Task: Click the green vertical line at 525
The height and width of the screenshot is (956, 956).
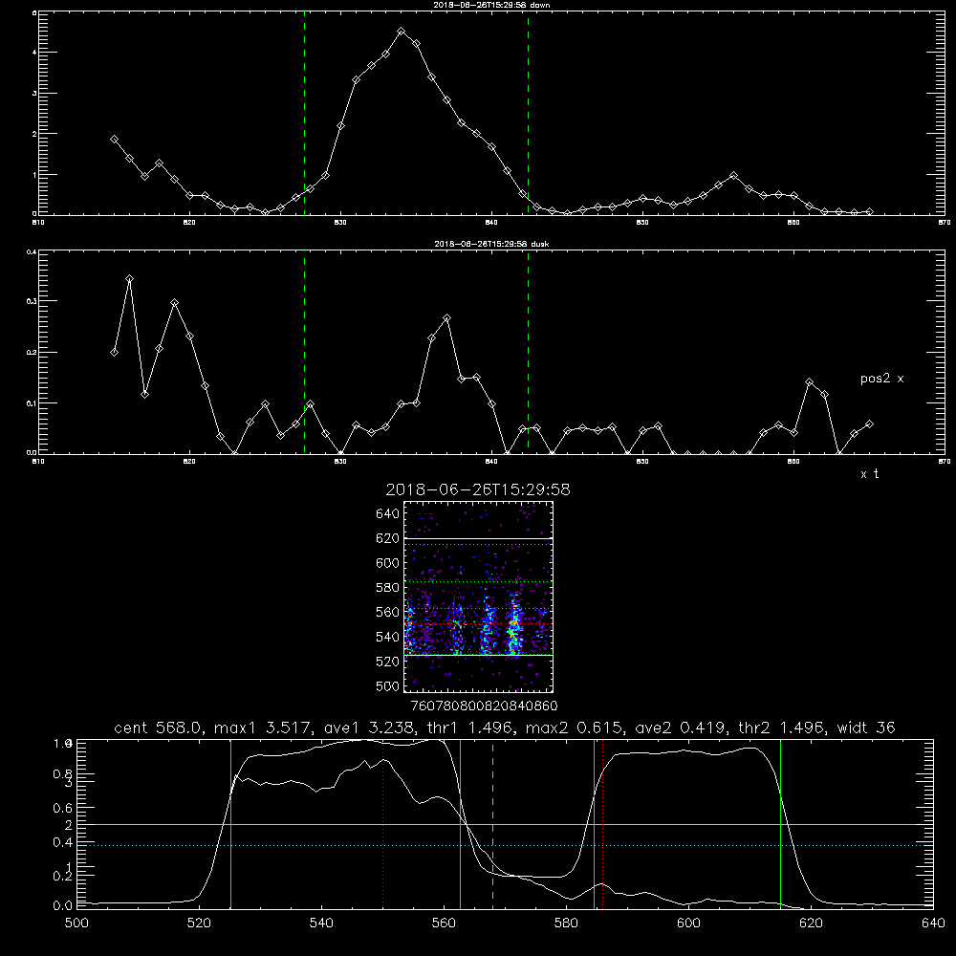Action: pyautogui.click(x=230, y=824)
